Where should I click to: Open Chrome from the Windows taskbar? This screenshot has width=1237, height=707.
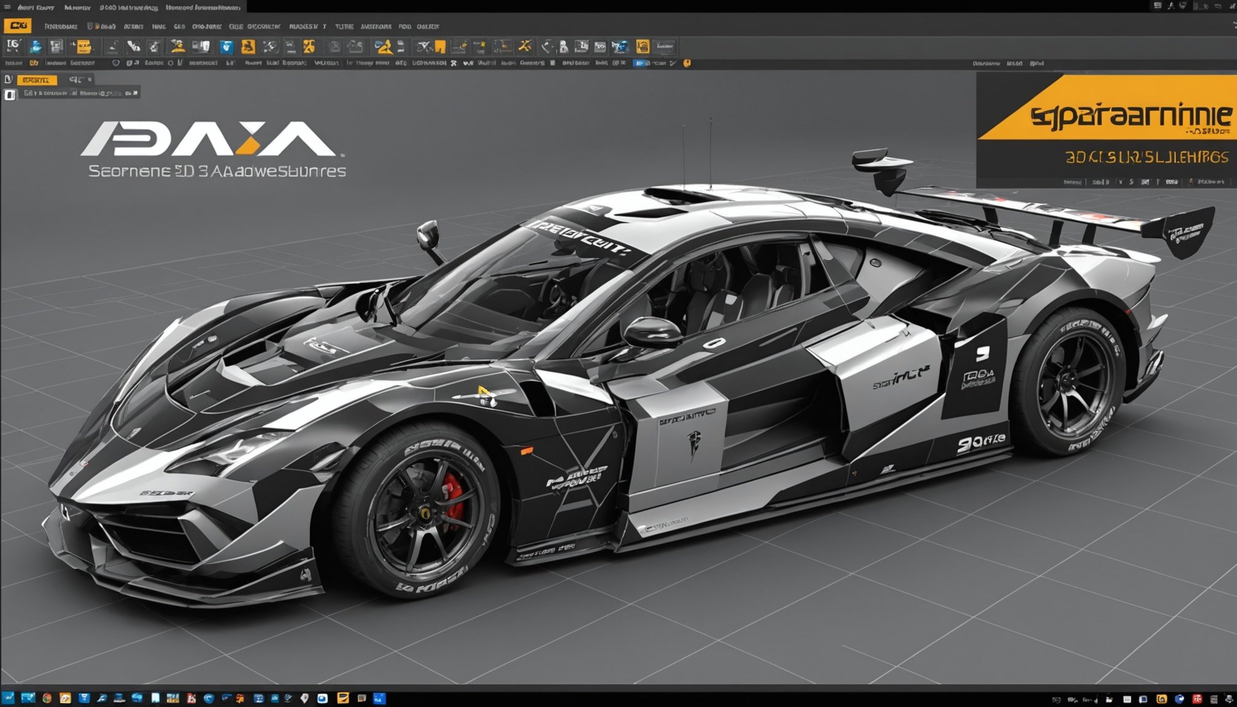(x=47, y=698)
